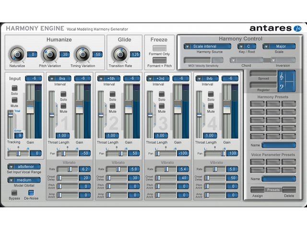Click the presets Delete button
The height and width of the screenshot is (230, 307).
pos(289,190)
